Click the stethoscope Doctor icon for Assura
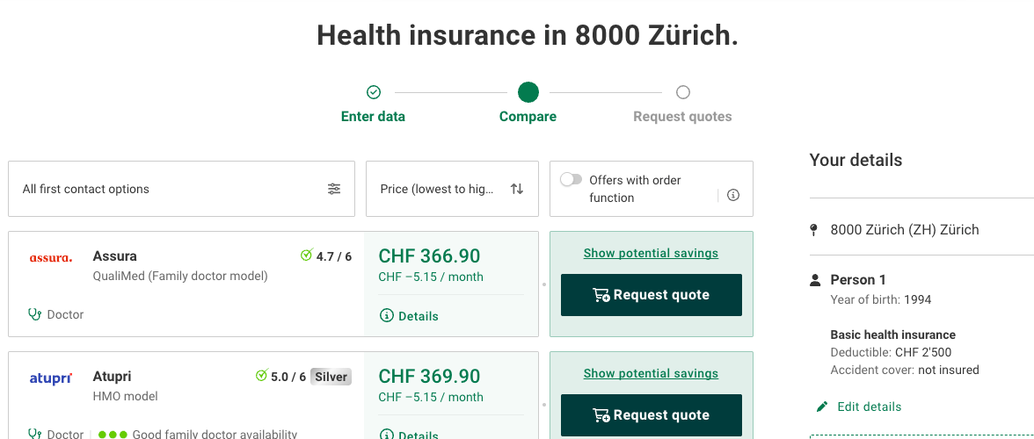The image size is (1034, 439). coord(35,314)
